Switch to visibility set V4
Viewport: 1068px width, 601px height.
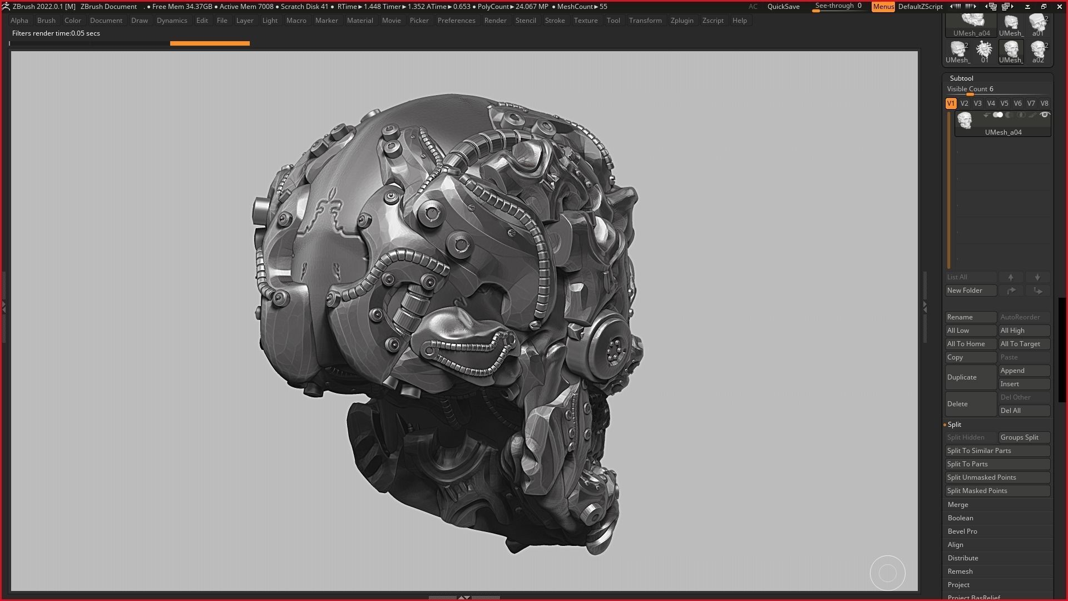(x=991, y=104)
